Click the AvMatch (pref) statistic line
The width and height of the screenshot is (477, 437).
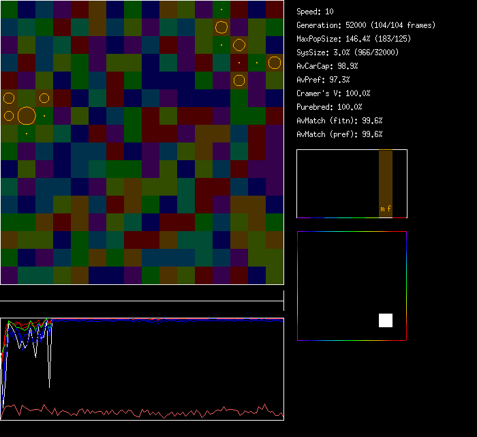coord(339,134)
